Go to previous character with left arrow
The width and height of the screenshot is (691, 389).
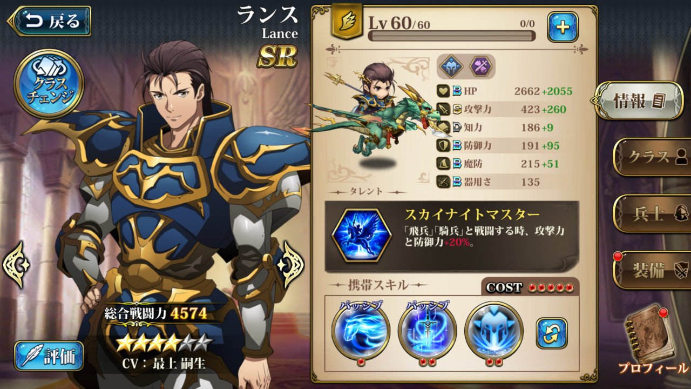click(x=16, y=264)
